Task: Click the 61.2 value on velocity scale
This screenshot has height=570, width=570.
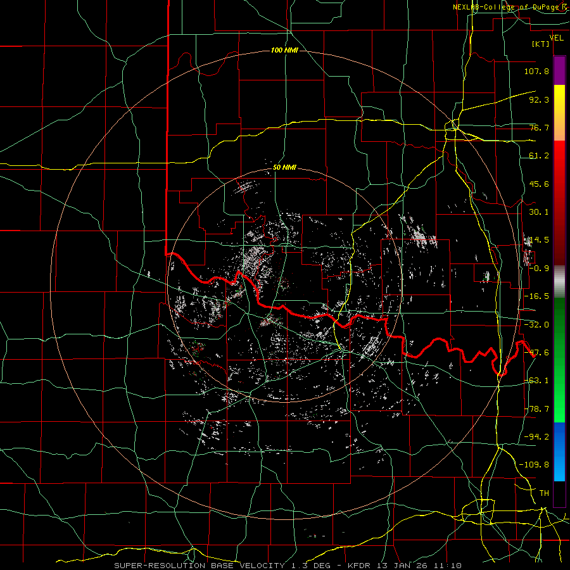Action: point(539,156)
